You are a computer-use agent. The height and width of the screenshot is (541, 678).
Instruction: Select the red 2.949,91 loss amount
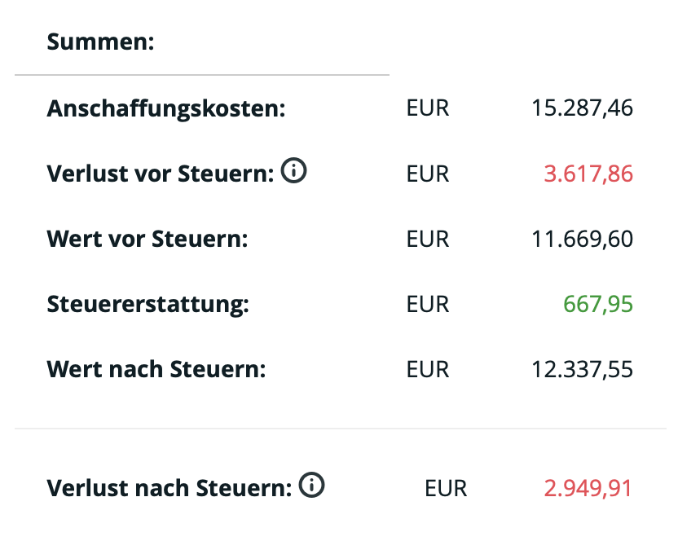(588, 488)
